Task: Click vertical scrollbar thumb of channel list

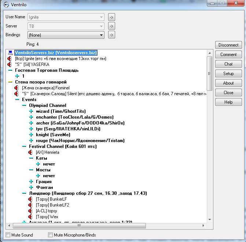Action: [209, 73]
